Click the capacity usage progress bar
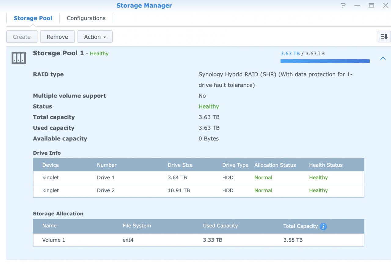This screenshot has height=264, width=391. (x=325, y=61)
